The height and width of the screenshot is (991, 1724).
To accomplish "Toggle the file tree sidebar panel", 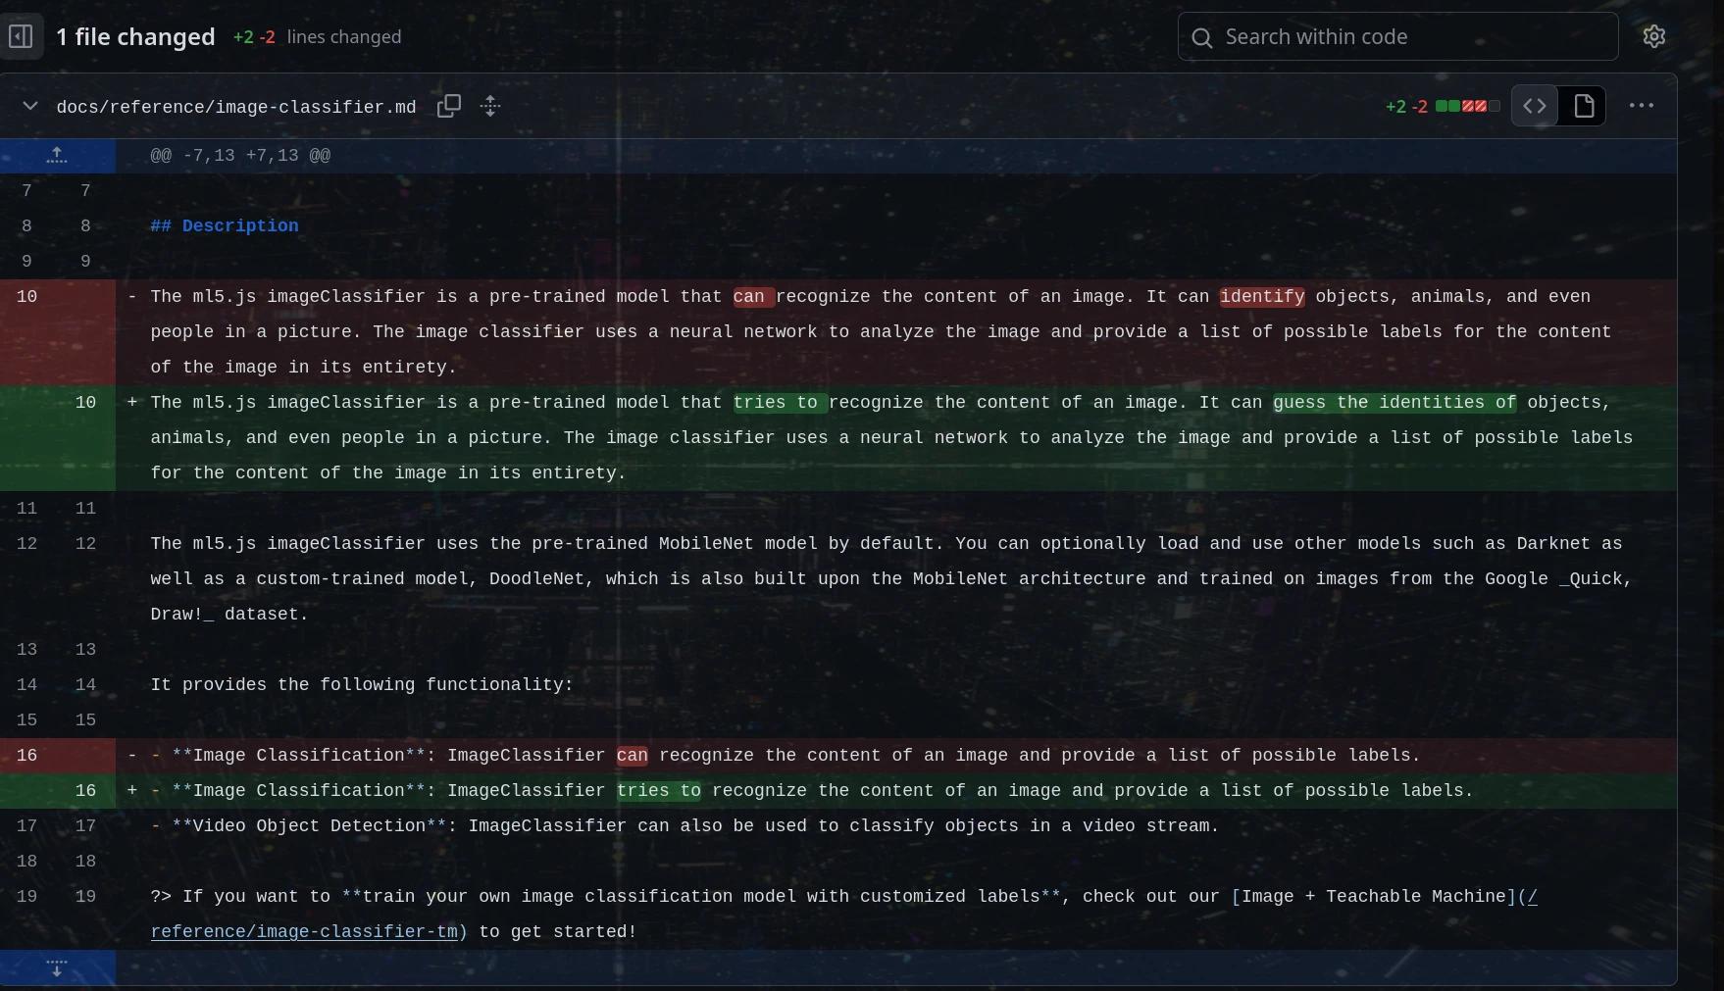I will [21, 37].
